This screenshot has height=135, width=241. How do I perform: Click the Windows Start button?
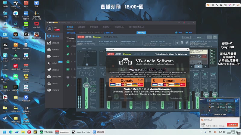(5, 132)
